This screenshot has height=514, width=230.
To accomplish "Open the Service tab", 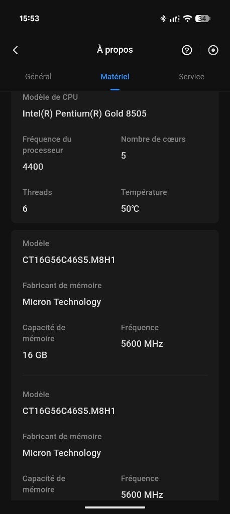I will click(x=192, y=77).
